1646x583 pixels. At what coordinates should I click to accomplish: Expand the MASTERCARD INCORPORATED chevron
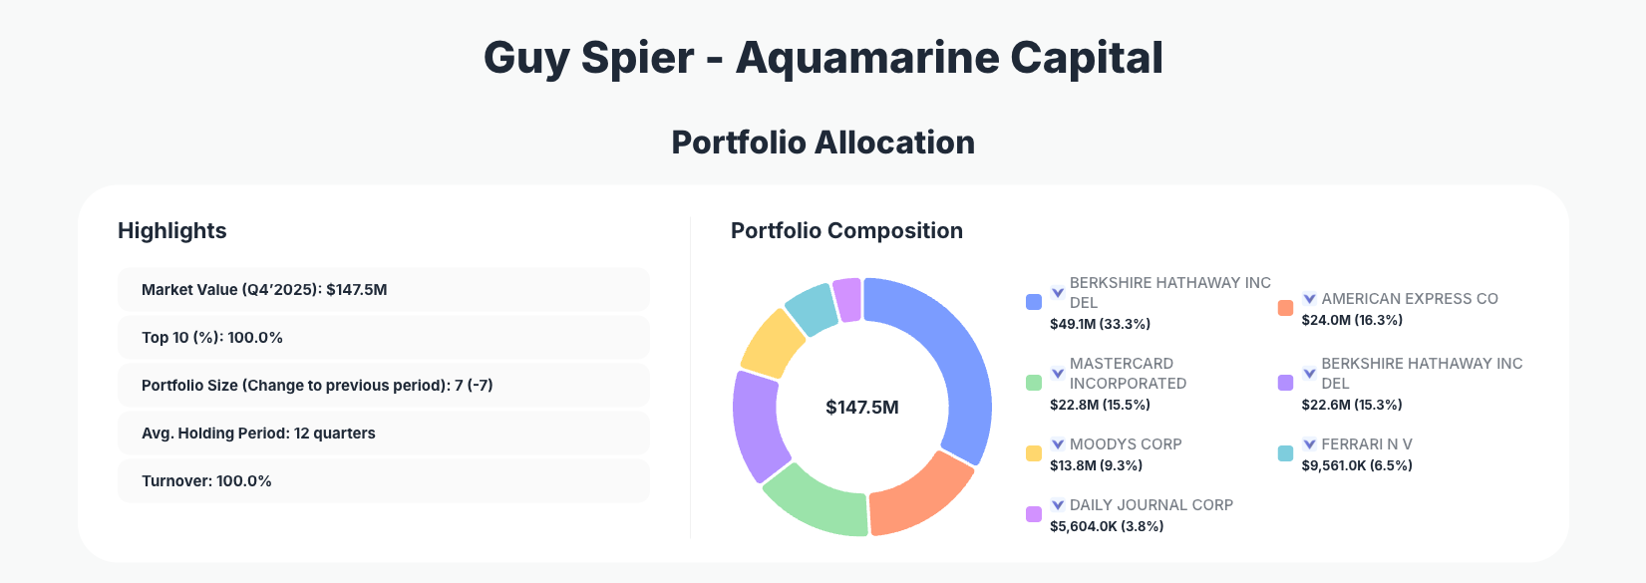[1056, 374]
